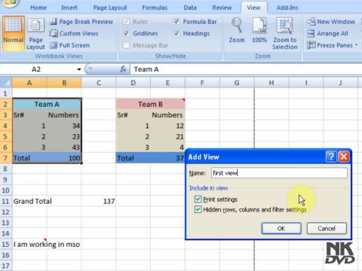Click the fx insert function icon
362x271 pixels.
point(123,69)
